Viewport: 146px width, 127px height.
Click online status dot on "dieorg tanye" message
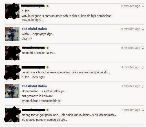[x=48, y=110]
